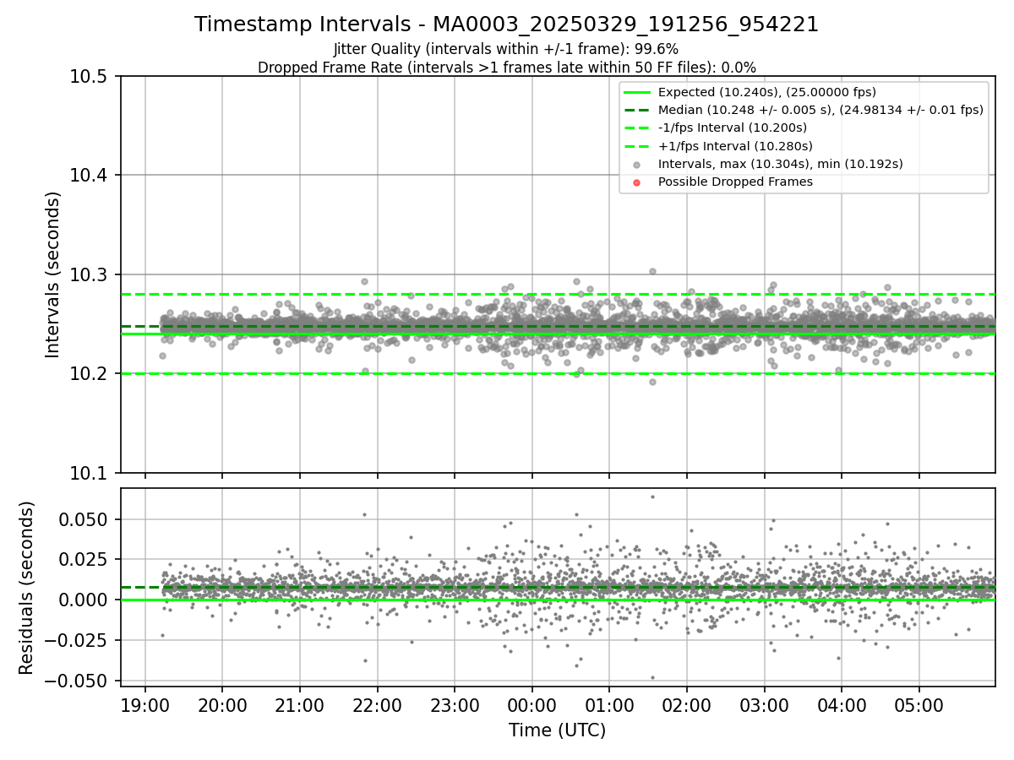Screen dimensions: 1014x760
Task: Select the 21:00 time tick label
Action: click(x=300, y=705)
